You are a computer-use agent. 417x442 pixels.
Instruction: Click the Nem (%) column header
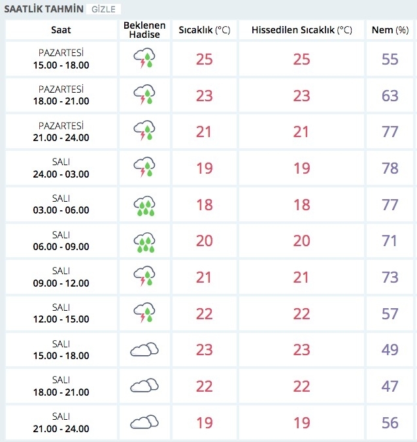pyautogui.click(x=390, y=30)
